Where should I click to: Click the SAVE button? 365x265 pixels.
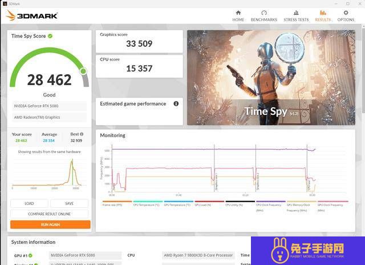[x=70, y=203]
